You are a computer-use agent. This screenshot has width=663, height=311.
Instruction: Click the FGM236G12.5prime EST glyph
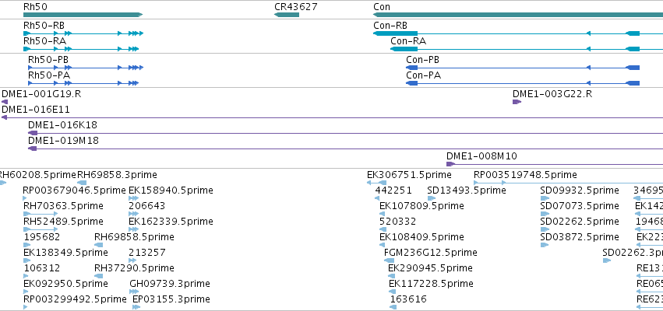[x=389, y=260]
